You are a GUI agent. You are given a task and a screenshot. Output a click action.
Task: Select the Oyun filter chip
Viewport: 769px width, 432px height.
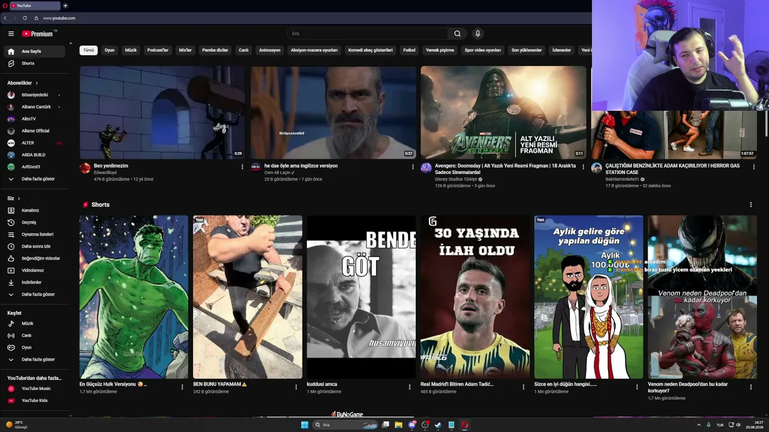pos(109,50)
